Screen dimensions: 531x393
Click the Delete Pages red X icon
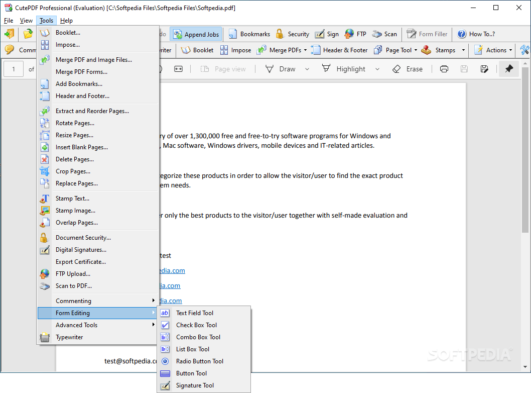(45, 159)
